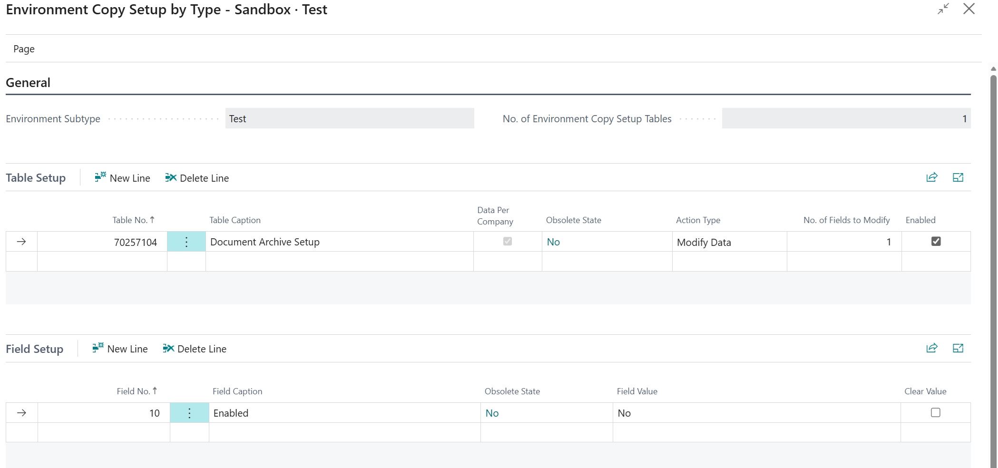Click the Share icon in Table Setup

coord(931,177)
